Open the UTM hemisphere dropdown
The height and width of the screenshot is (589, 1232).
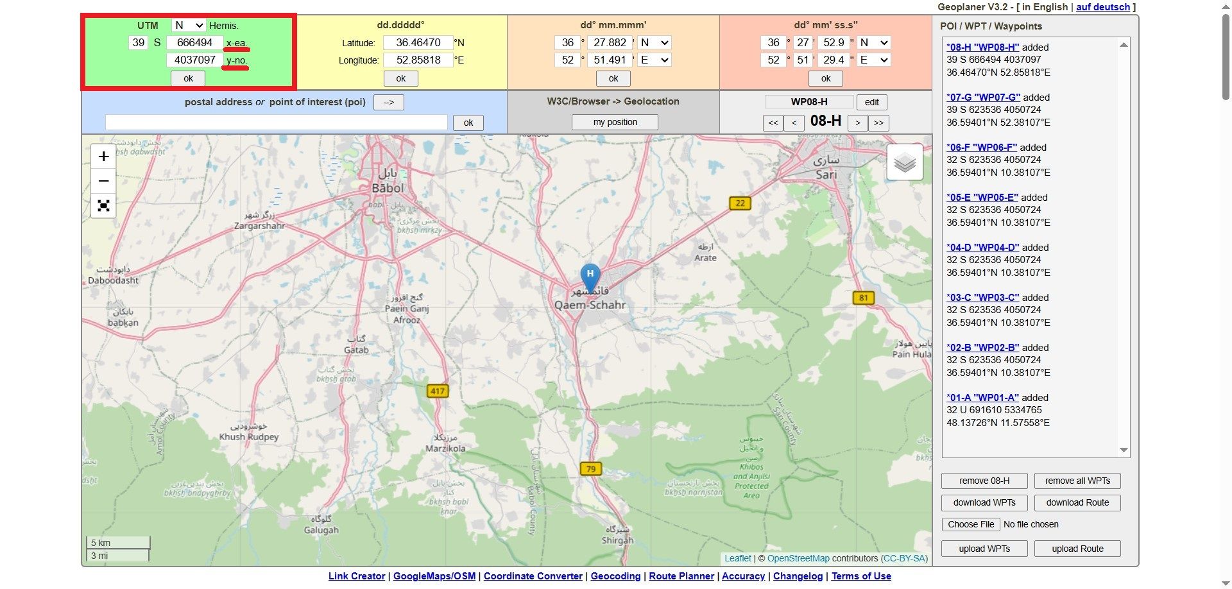coord(188,25)
